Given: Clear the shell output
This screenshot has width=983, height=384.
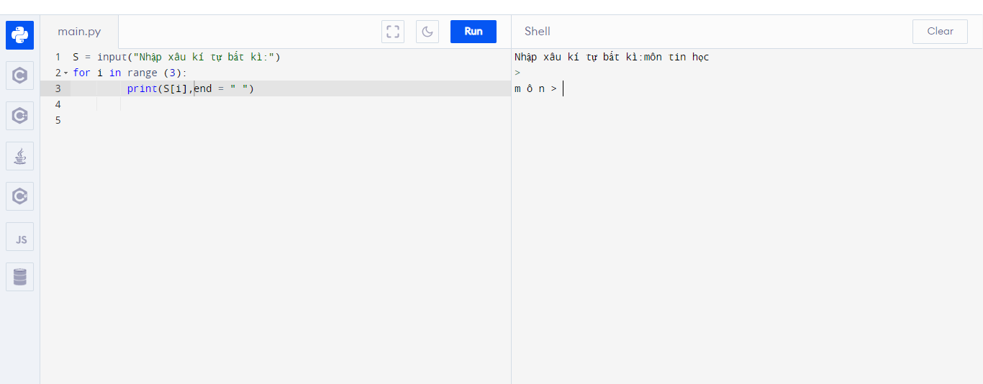Looking at the screenshot, I should (x=940, y=32).
